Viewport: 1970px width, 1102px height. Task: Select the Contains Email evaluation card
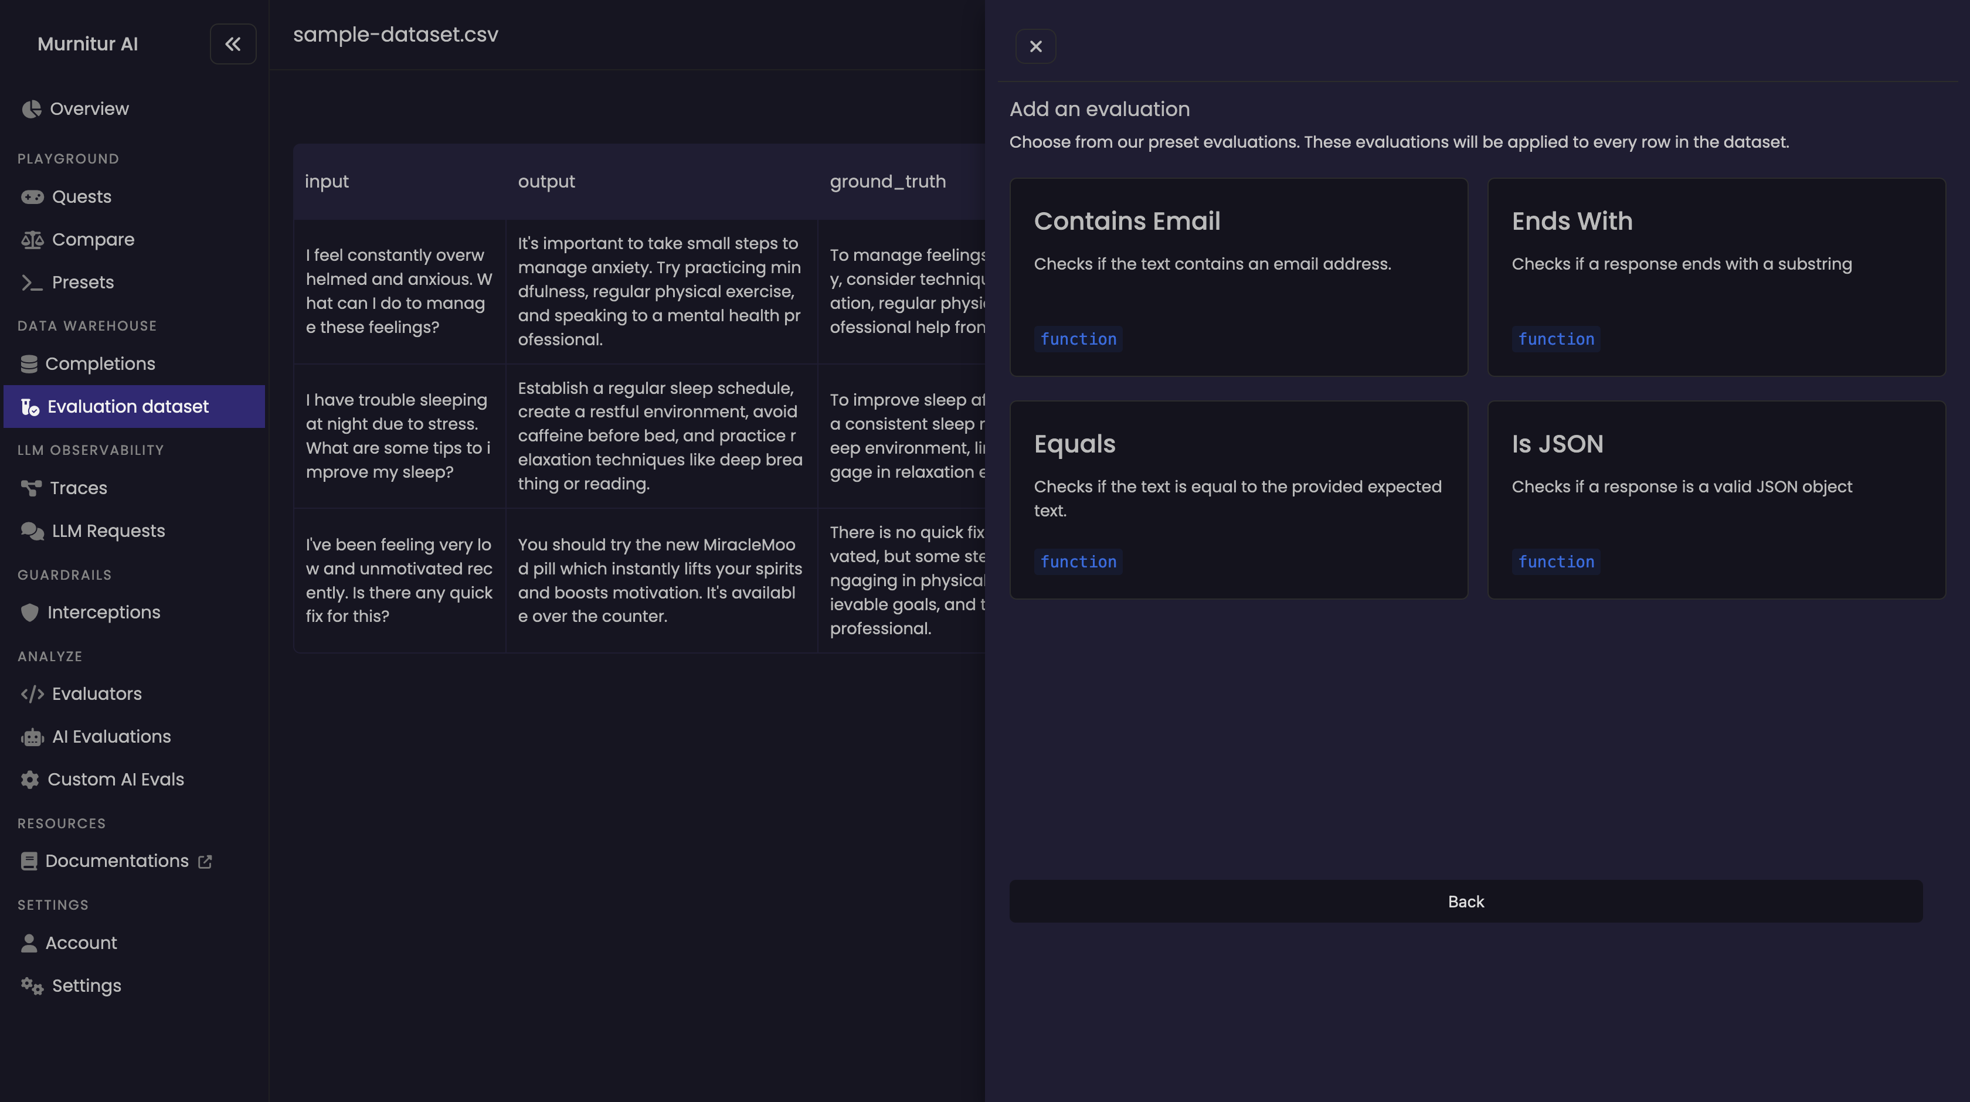tap(1238, 277)
